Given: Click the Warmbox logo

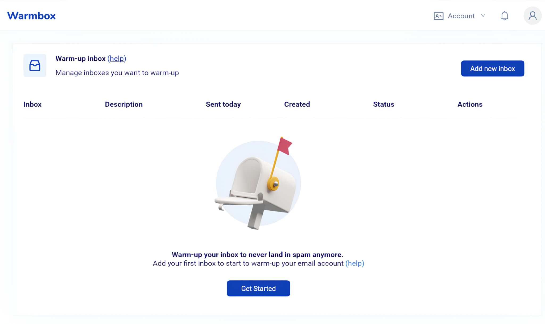Looking at the screenshot, I should point(31,16).
